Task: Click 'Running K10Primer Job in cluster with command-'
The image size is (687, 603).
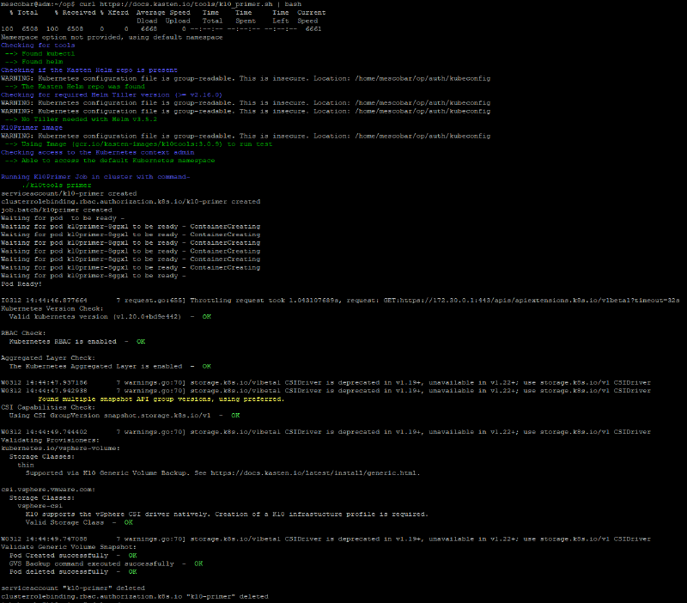Action: point(95,177)
